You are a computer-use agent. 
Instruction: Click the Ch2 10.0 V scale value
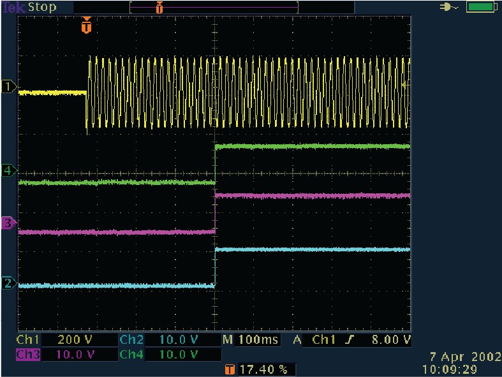pos(179,339)
